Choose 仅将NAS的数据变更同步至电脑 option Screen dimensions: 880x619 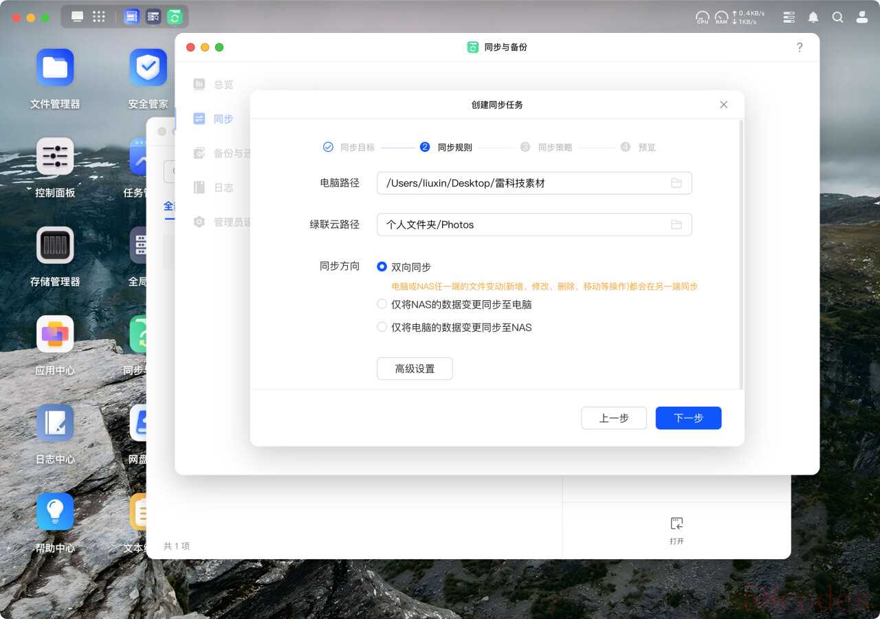click(x=382, y=304)
